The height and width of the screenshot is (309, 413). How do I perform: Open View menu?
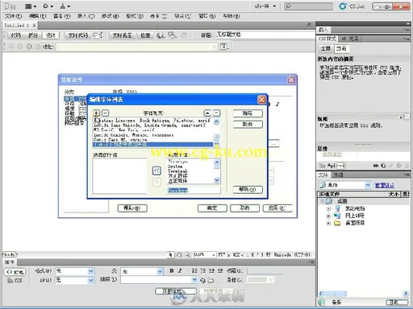click(61, 16)
